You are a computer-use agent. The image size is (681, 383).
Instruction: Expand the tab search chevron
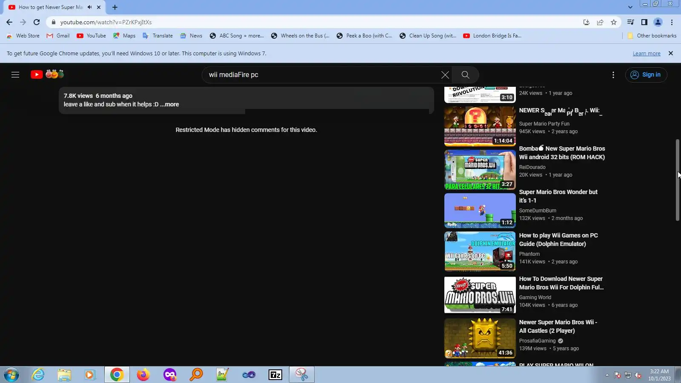[630, 7]
